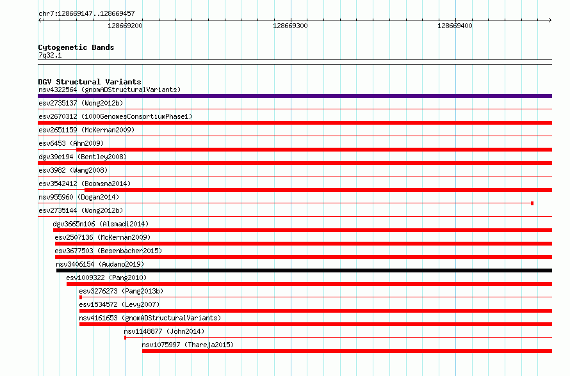This screenshot has height=376, width=570.
Task: Click the esv2507136 (McKernan2009) label
Action: click(x=102, y=237)
